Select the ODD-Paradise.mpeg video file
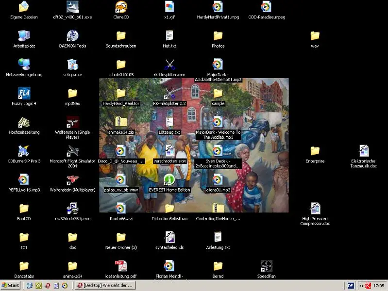The width and height of the screenshot is (388, 291). [267, 7]
